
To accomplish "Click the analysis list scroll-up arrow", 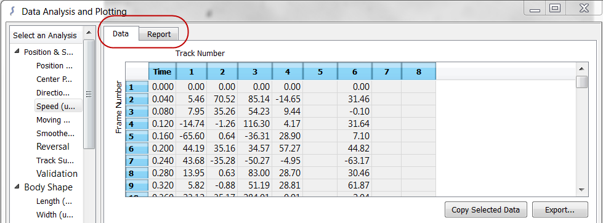I will click(x=89, y=33).
